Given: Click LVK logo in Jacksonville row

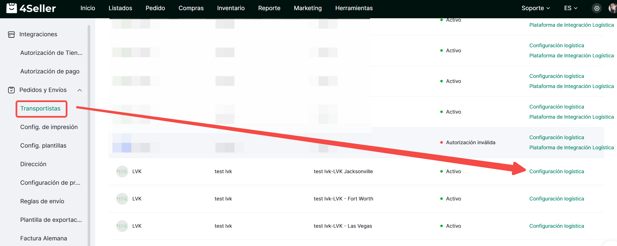Looking at the screenshot, I should 122,171.
